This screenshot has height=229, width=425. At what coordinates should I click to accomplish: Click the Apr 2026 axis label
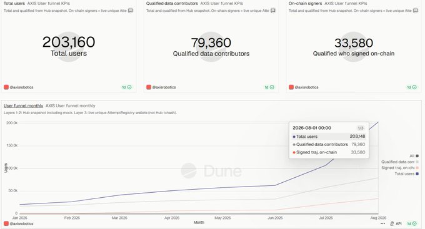172,218
